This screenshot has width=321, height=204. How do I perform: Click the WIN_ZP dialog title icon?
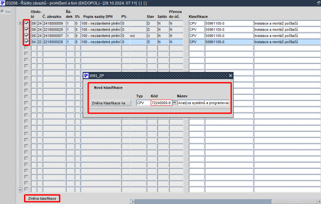click(86, 75)
